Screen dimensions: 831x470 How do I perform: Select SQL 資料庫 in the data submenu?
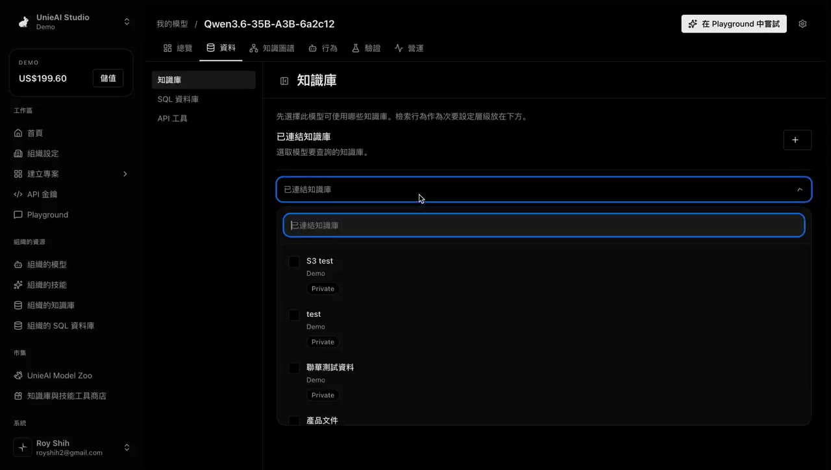pyautogui.click(x=204, y=99)
